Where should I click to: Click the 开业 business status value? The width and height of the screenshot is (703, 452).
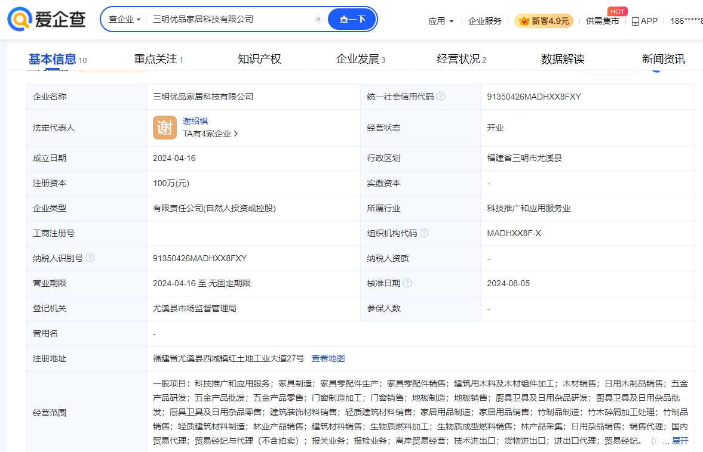tap(495, 128)
